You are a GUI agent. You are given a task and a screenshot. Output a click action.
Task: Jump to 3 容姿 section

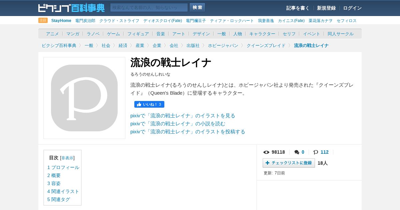[x=54, y=183]
